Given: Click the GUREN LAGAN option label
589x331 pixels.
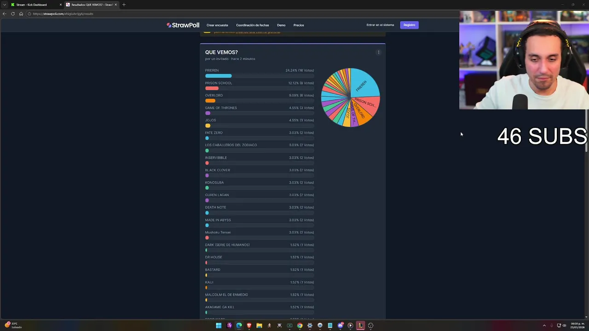Looking at the screenshot, I should pos(217,195).
